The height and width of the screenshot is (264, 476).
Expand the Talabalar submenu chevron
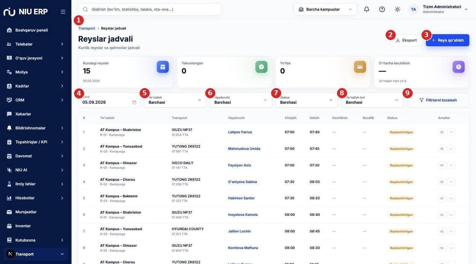[62, 44]
